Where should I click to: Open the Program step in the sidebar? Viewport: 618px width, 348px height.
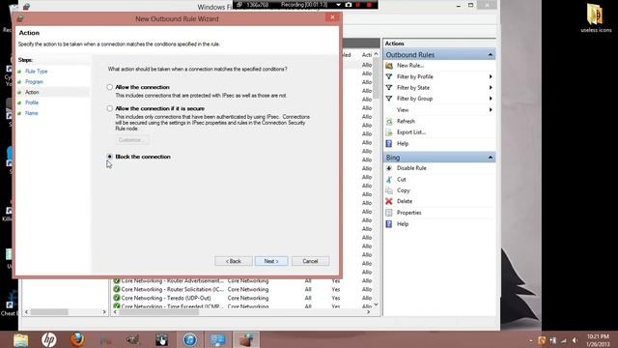[34, 81]
